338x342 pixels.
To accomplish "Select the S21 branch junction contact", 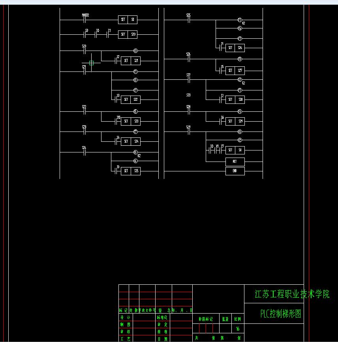I will [84, 71].
